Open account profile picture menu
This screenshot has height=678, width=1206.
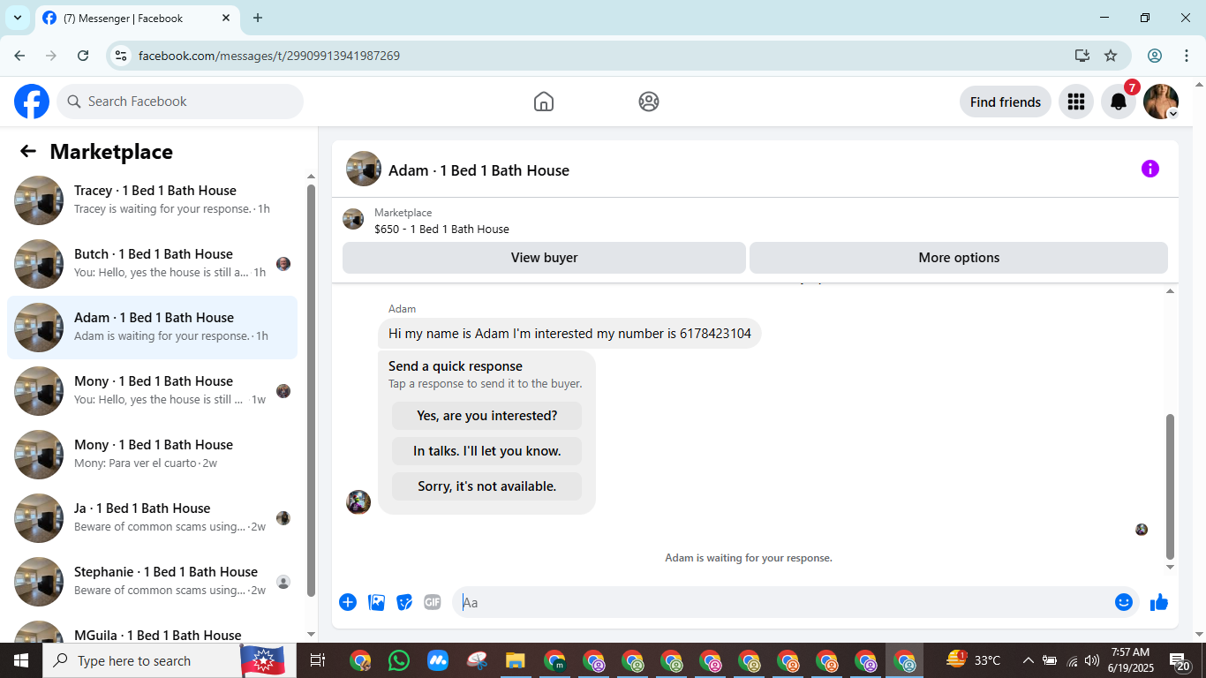(x=1161, y=102)
